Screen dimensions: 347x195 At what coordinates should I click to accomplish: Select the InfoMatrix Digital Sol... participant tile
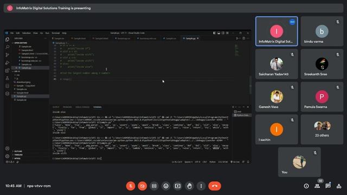(x=277, y=31)
